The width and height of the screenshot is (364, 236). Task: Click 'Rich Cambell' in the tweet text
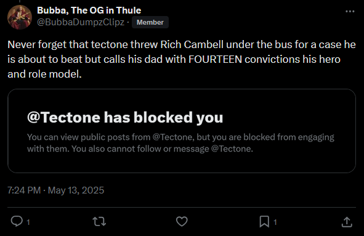click(x=192, y=44)
